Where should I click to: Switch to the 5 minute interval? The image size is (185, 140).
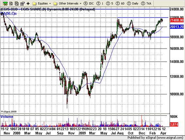(109, 4)
